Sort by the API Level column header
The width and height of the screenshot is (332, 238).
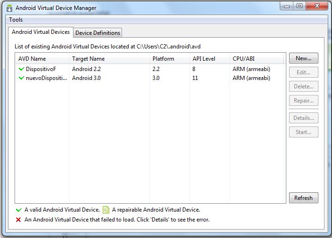pos(210,59)
